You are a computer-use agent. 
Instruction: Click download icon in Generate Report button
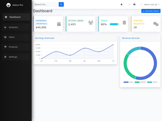tap(143, 11)
